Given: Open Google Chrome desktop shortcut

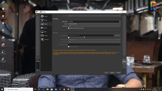Looking at the screenshot, I should point(3,39).
